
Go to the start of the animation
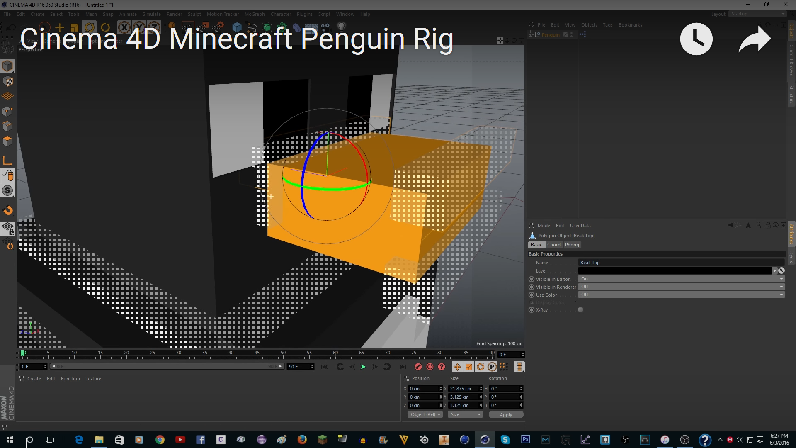325,367
